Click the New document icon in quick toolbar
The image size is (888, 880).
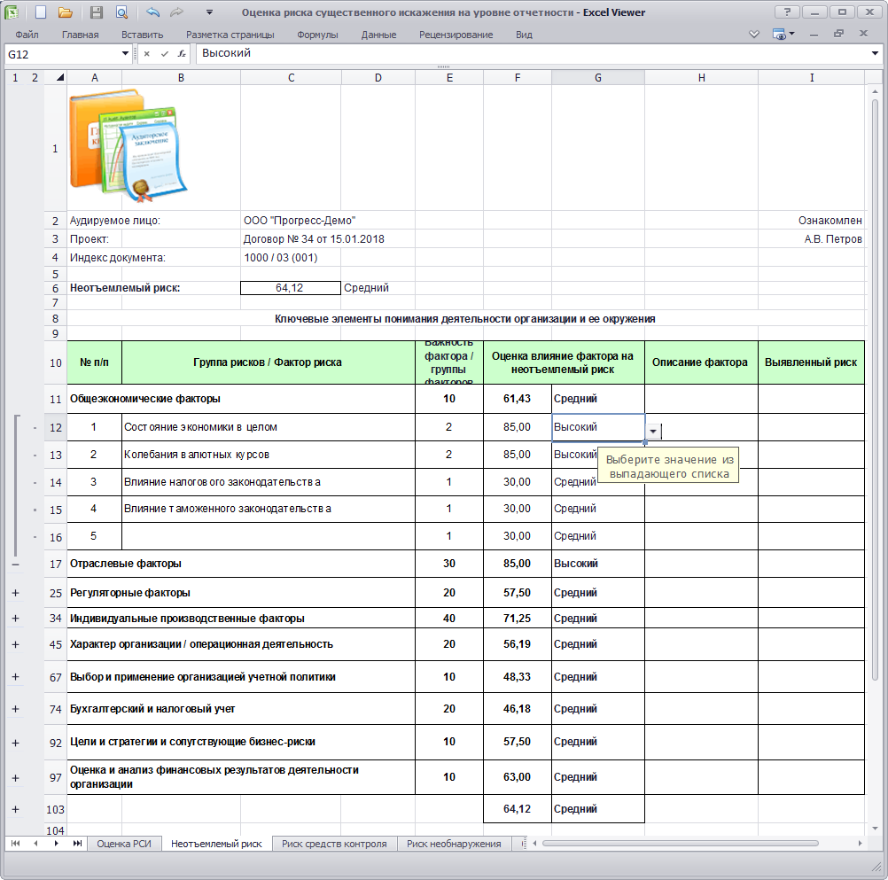40,12
